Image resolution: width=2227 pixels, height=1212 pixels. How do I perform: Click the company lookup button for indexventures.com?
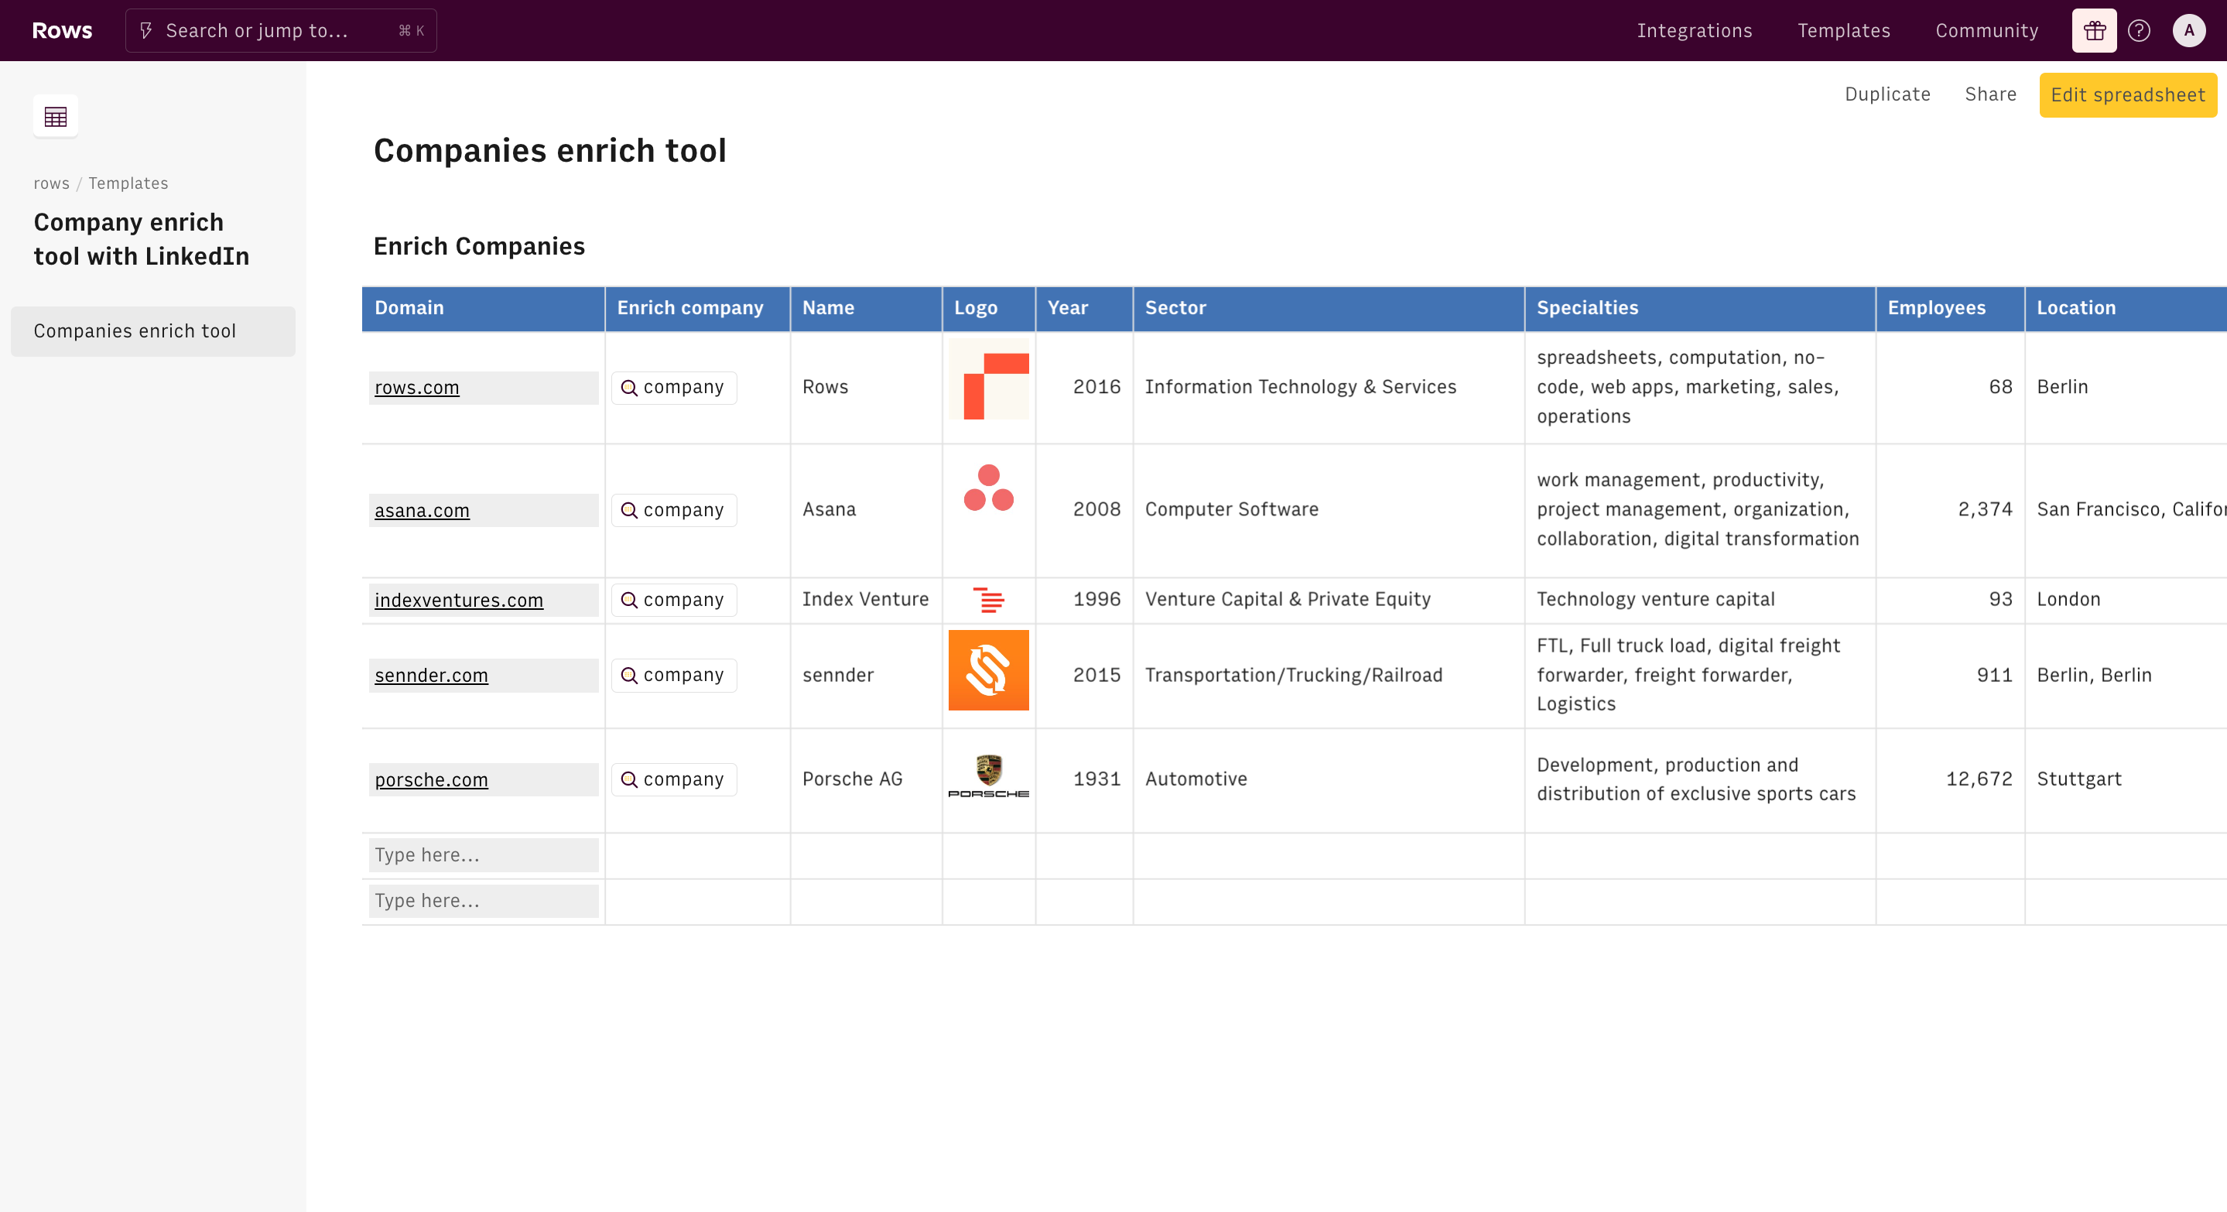(673, 600)
